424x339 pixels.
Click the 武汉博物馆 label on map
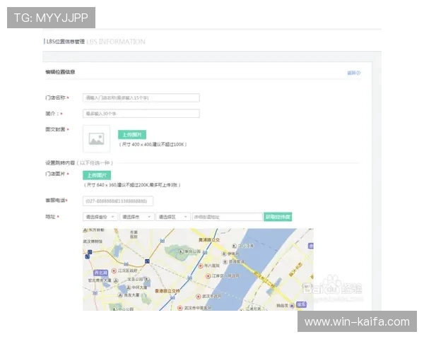tap(93, 242)
